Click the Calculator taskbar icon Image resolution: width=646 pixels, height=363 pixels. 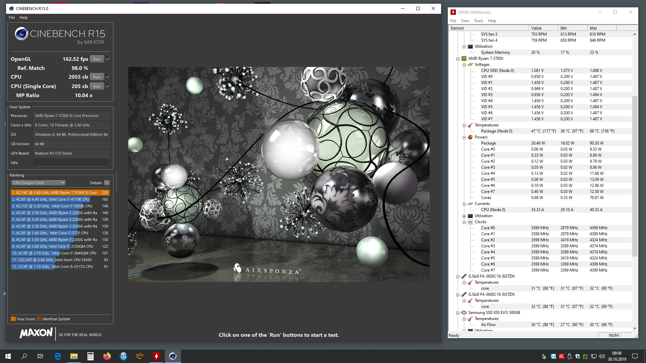91,356
